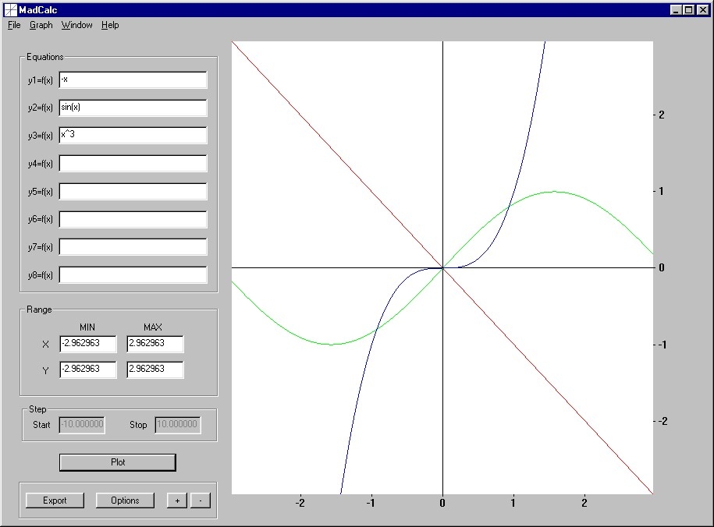Screen dimensions: 714x527
Task: Click the empty y7=f(x) equation field
Action: pos(133,246)
